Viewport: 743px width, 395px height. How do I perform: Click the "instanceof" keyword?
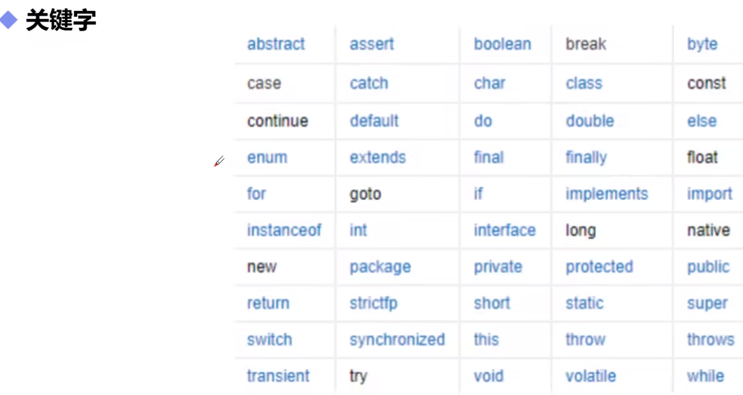(284, 230)
